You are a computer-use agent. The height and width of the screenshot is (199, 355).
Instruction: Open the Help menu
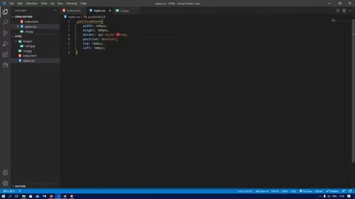84,3
